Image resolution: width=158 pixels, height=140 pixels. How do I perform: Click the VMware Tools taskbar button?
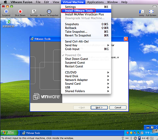[x=36, y=133]
